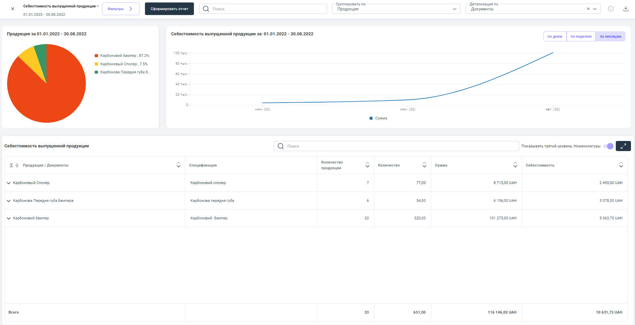The image size is (635, 325).
Task: Expand table to fullscreen
Action: tap(623, 146)
